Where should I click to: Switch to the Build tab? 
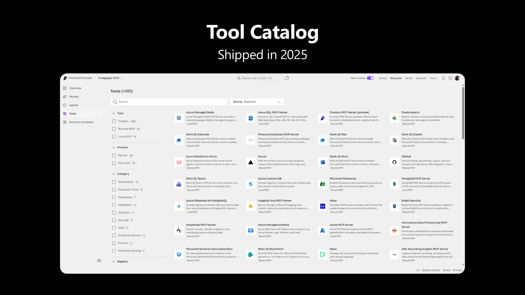[x=409, y=78]
